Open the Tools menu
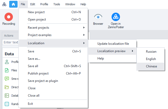 coord(57,4)
